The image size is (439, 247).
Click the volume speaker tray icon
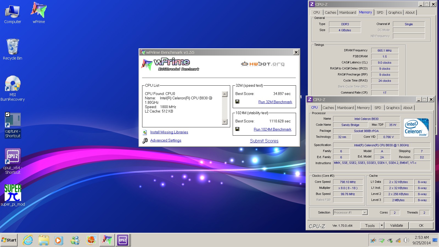[x=406, y=240]
